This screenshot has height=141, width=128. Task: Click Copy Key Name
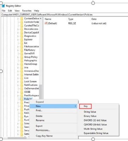(44, 136)
